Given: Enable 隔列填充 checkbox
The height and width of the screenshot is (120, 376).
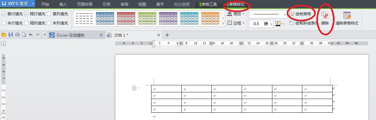Looking at the screenshot, I should [26, 23].
